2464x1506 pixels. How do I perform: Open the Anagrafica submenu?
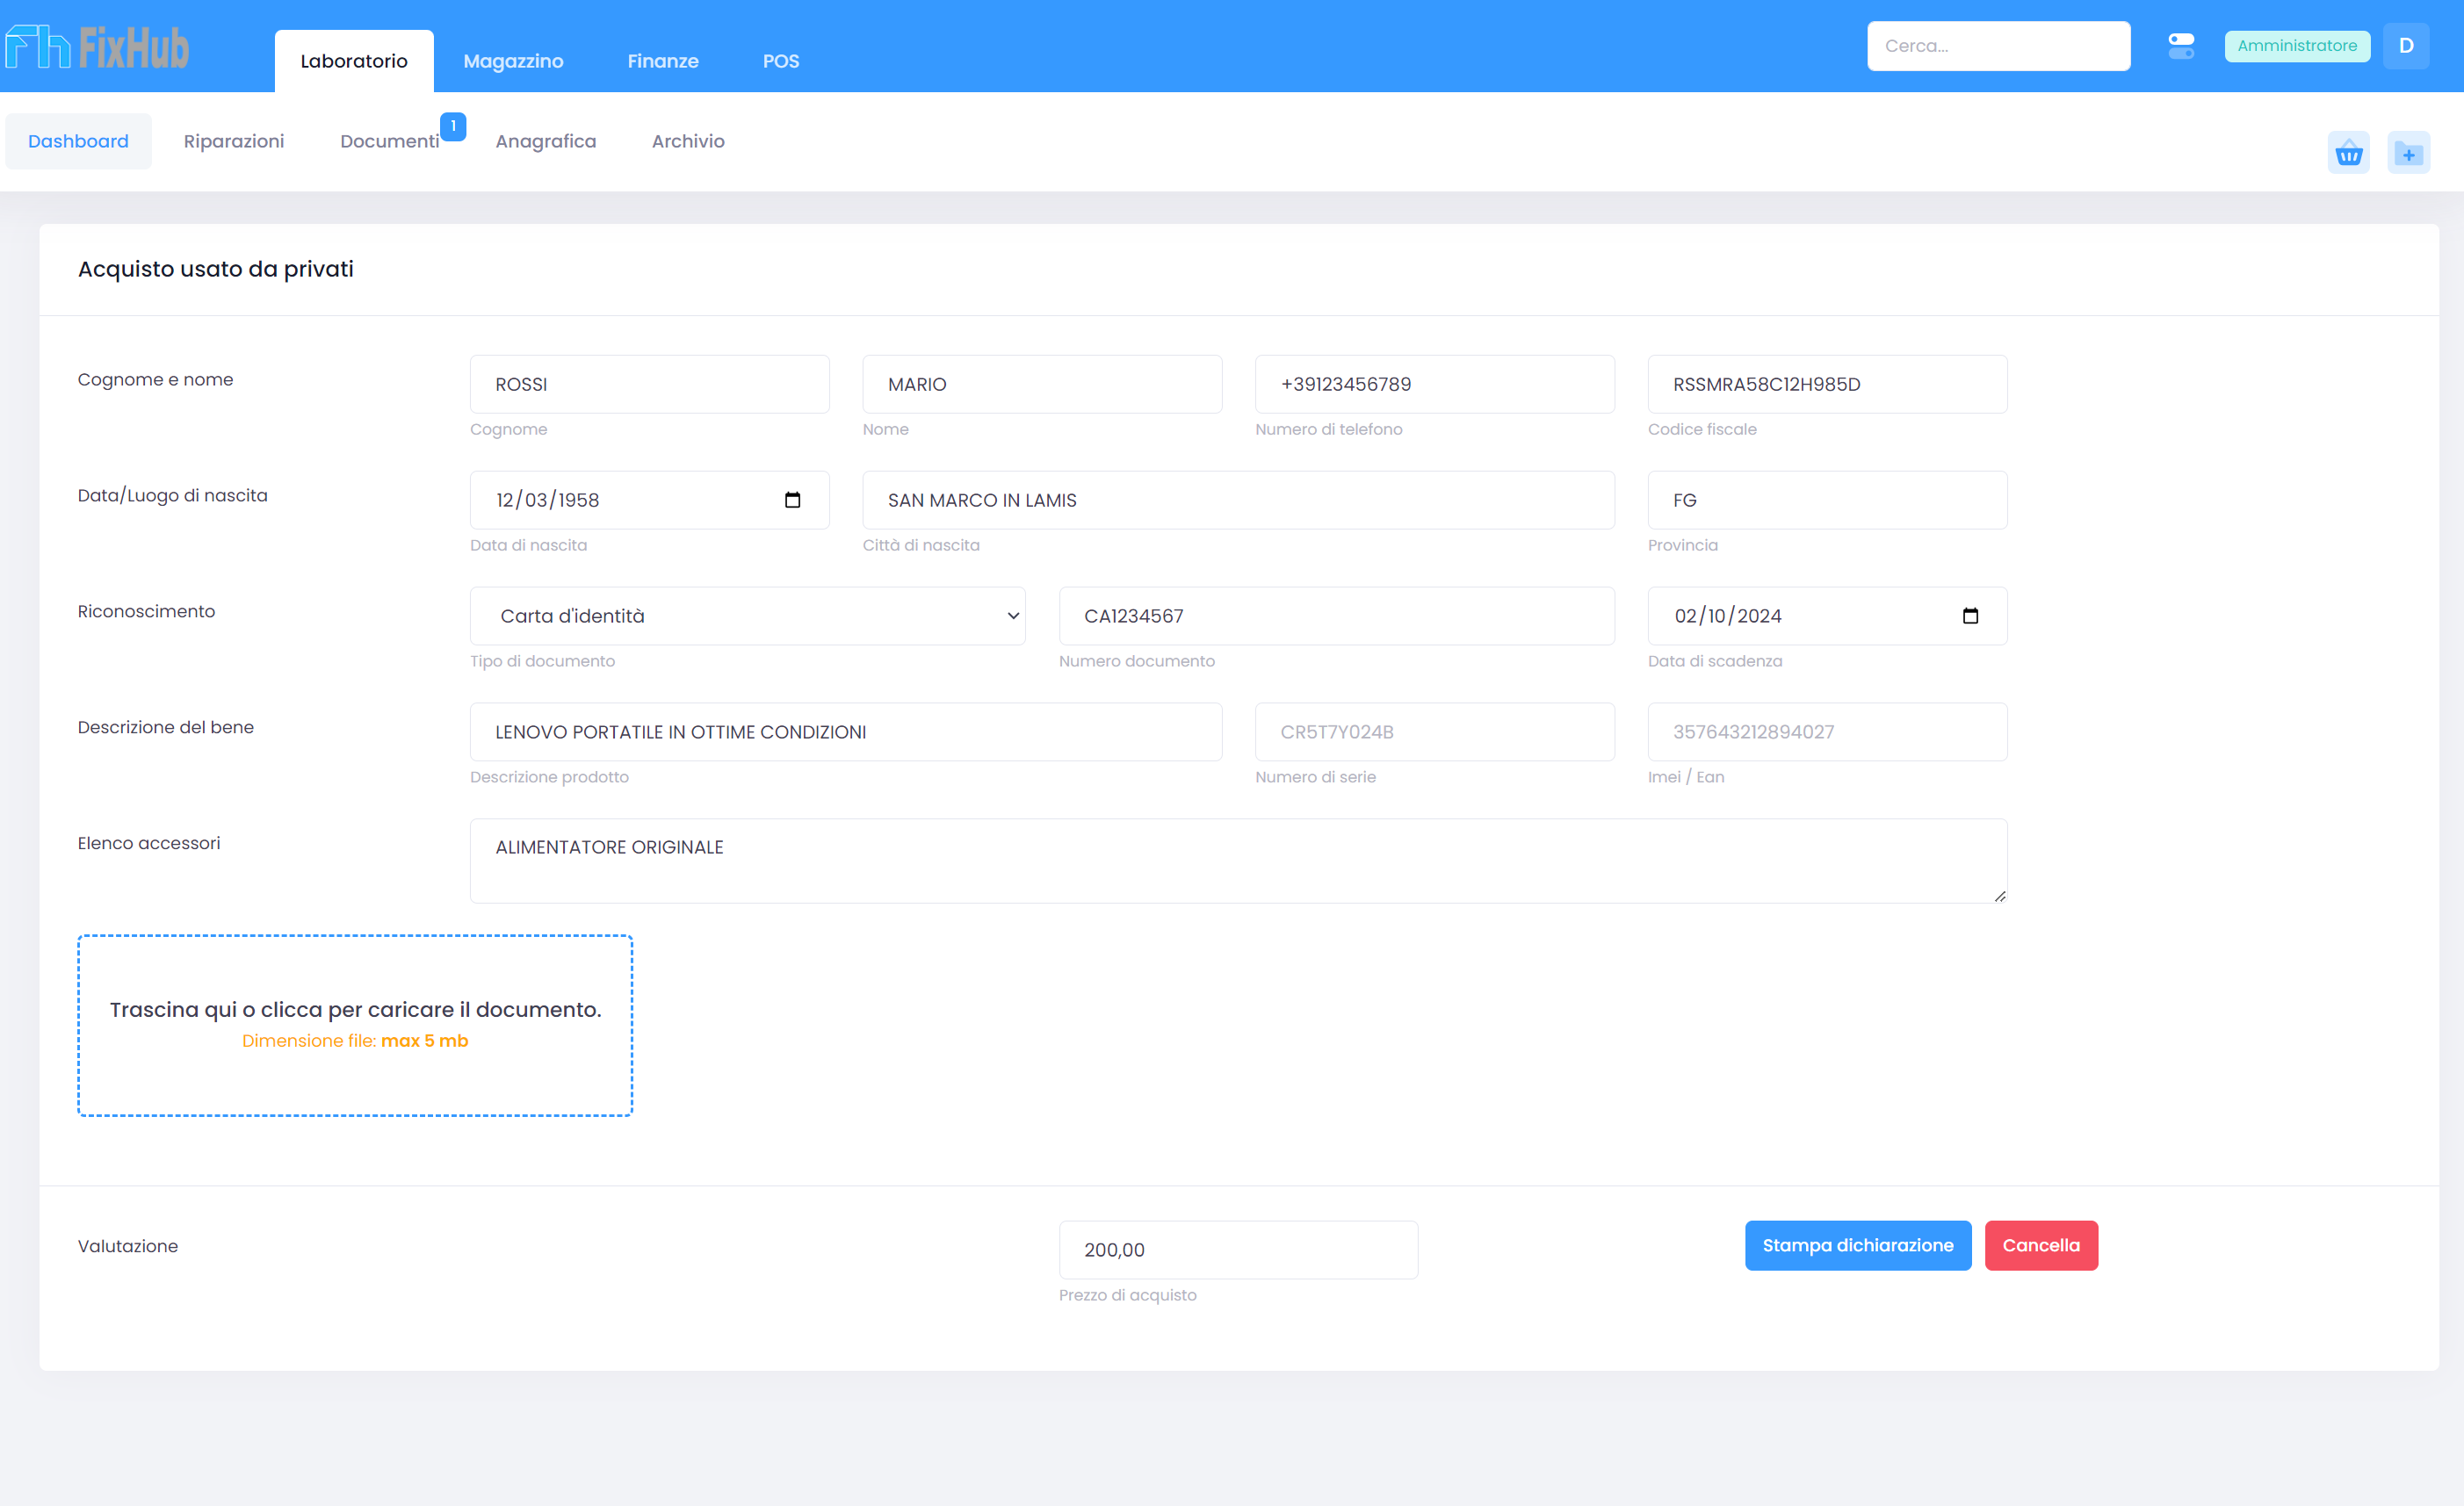(545, 141)
